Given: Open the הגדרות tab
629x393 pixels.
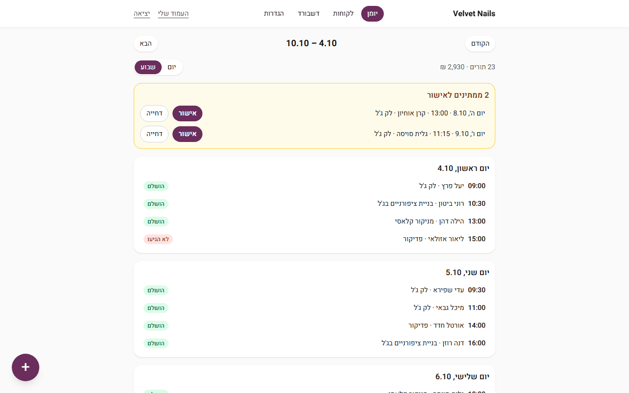Looking at the screenshot, I should point(274,14).
